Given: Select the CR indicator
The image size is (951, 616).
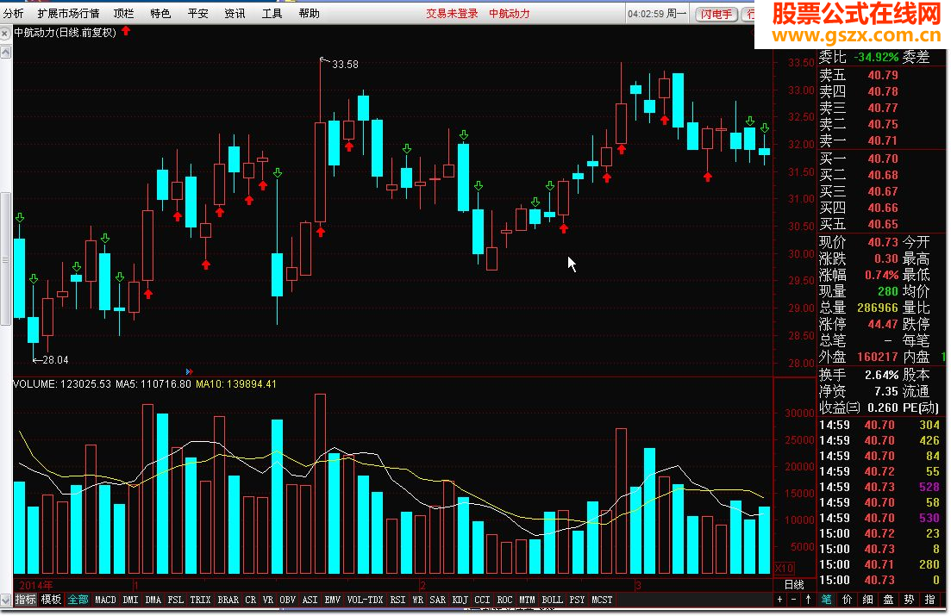Looking at the screenshot, I should pos(251,600).
